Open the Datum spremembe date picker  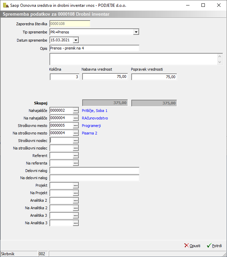point(76,40)
